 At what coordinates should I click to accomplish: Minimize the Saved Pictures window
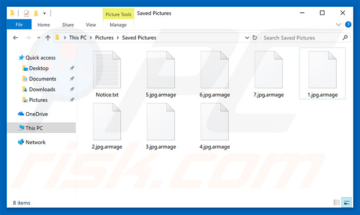click(x=302, y=13)
